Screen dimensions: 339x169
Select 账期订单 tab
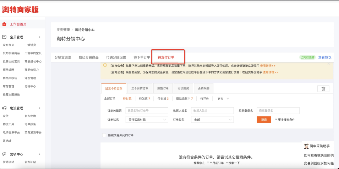(163, 88)
